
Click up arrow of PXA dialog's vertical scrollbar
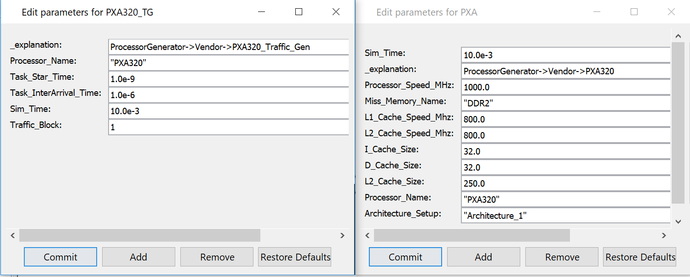[x=678, y=36]
